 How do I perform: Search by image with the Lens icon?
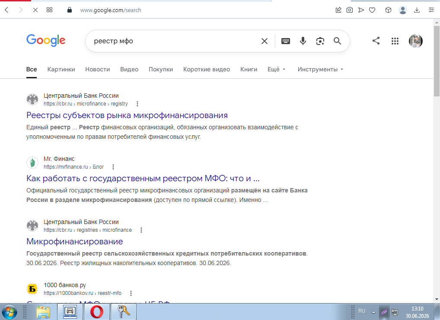tap(320, 41)
